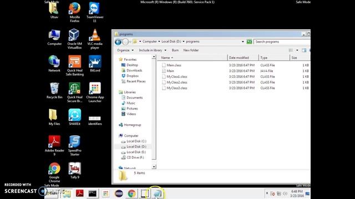Open the BitLord desktop shortcut
The image size is (355, 199).
click(x=95, y=64)
